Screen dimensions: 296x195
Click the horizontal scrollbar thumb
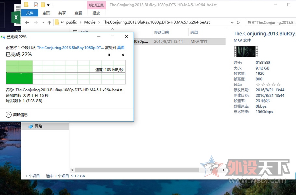pos(137,170)
